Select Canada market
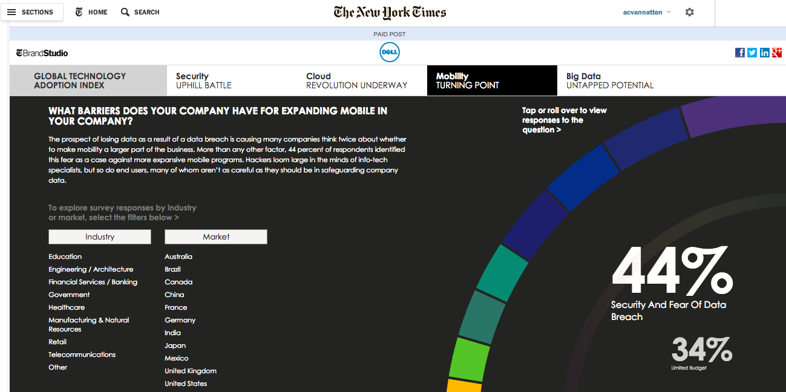The width and height of the screenshot is (786, 392). coord(178,282)
